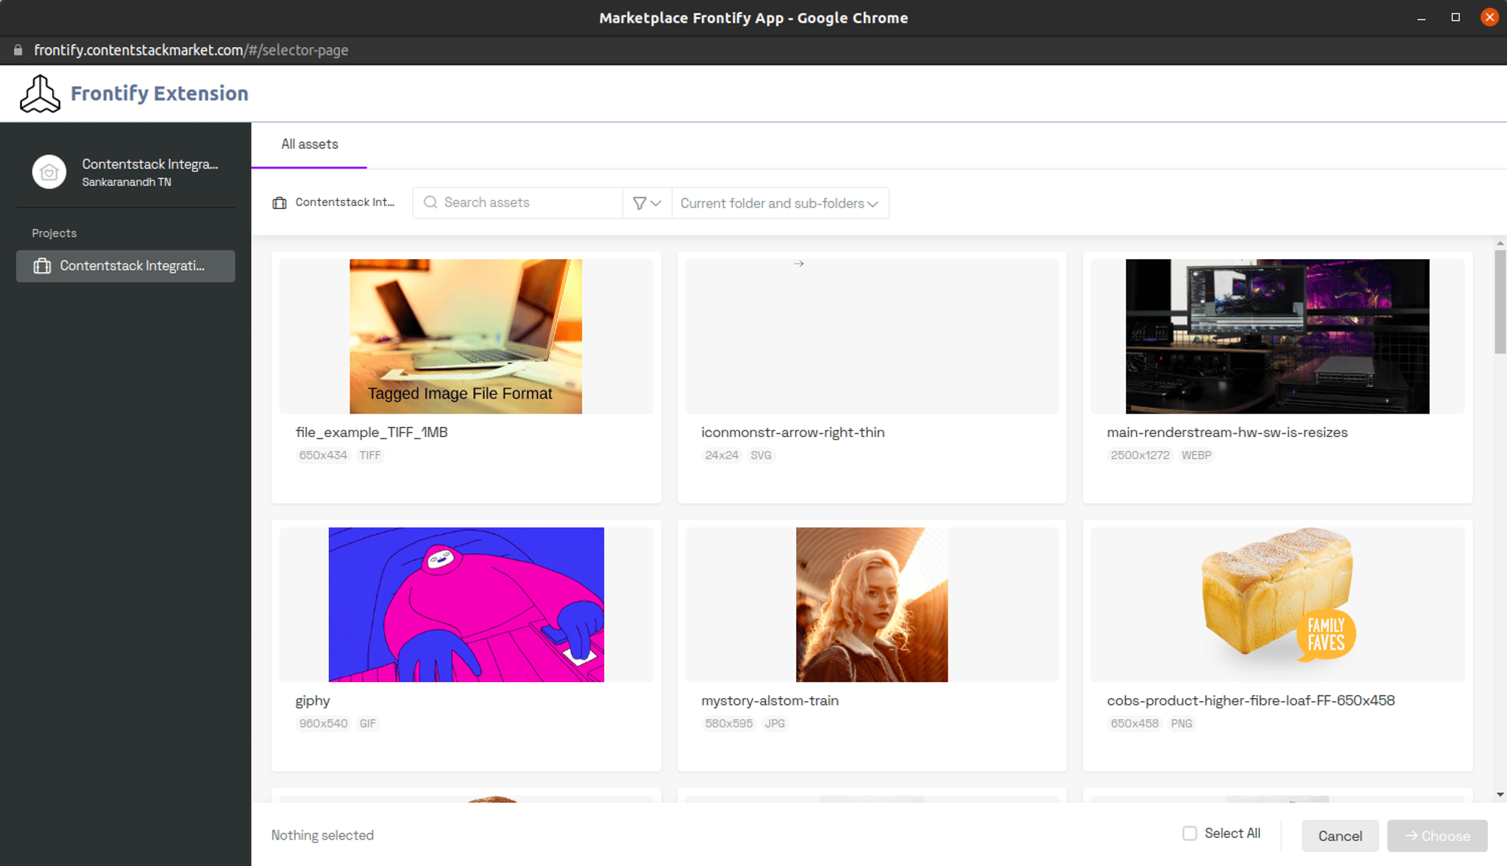Click the TIFF format tag
1507x866 pixels.
[370, 455]
